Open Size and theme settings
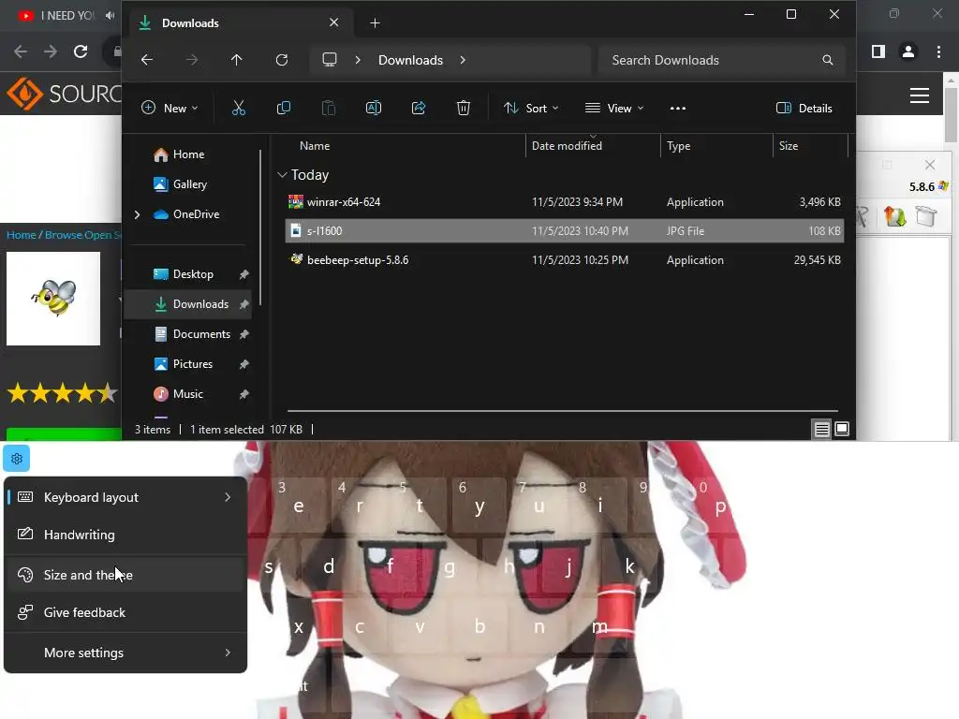The width and height of the screenshot is (959, 719). pos(125,576)
